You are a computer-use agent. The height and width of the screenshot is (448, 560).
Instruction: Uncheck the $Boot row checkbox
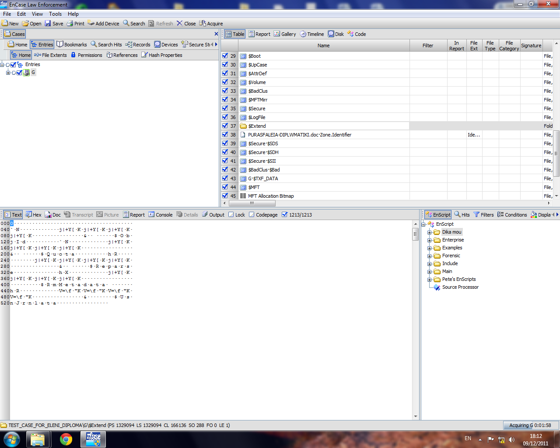pos(225,56)
